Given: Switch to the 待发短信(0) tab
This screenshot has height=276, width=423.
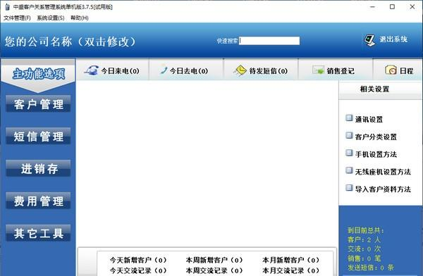Looking at the screenshot, I should [261, 70].
